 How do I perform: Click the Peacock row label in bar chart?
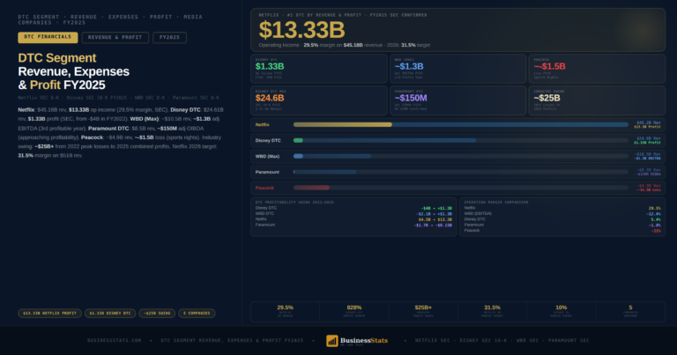(264, 188)
